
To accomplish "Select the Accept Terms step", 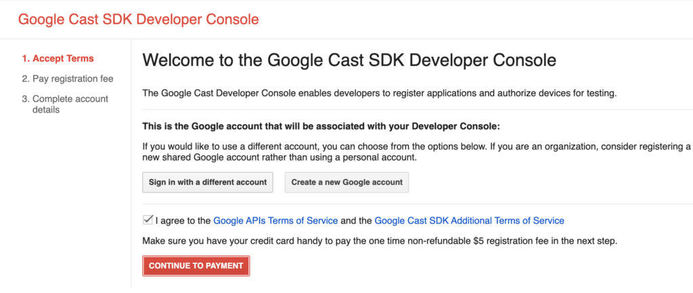I will [58, 59].
